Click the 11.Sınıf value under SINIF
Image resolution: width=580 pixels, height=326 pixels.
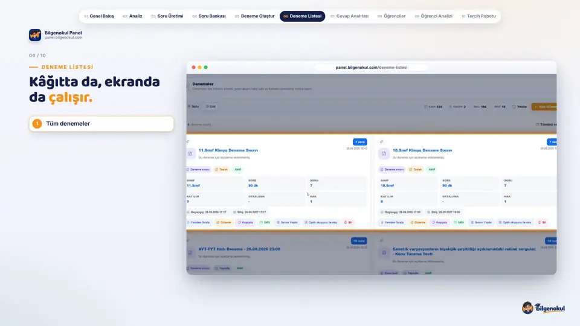click(x=193, y=185)
